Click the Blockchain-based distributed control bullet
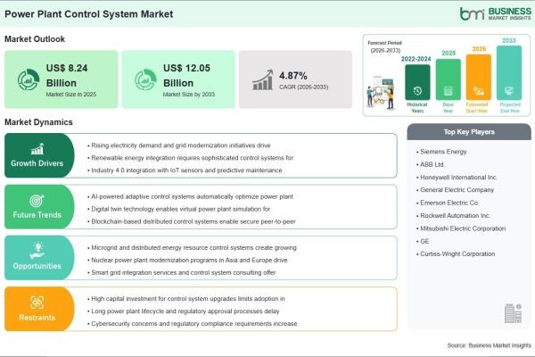Screen dimensions: 535x357 [x=192, y=221]
